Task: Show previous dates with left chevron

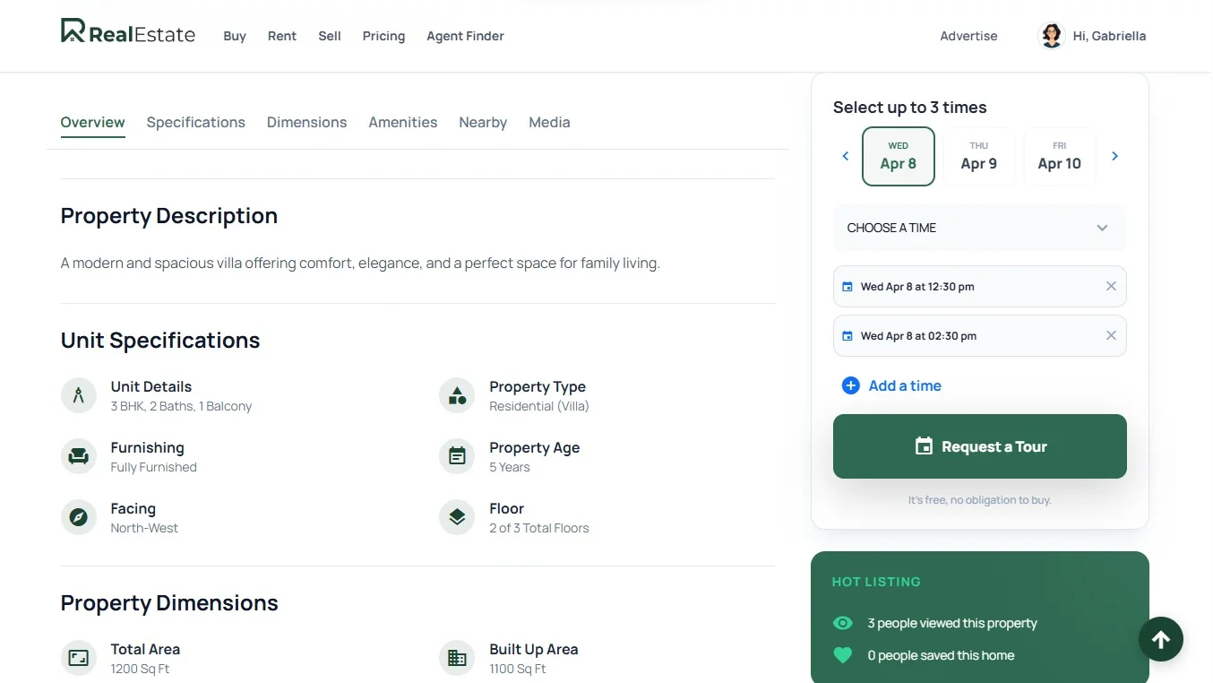Action: coord(845,156)
